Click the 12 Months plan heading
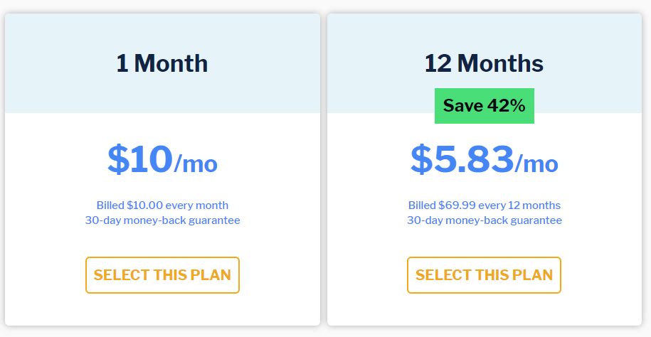The image size is (651, 337). 484,63
